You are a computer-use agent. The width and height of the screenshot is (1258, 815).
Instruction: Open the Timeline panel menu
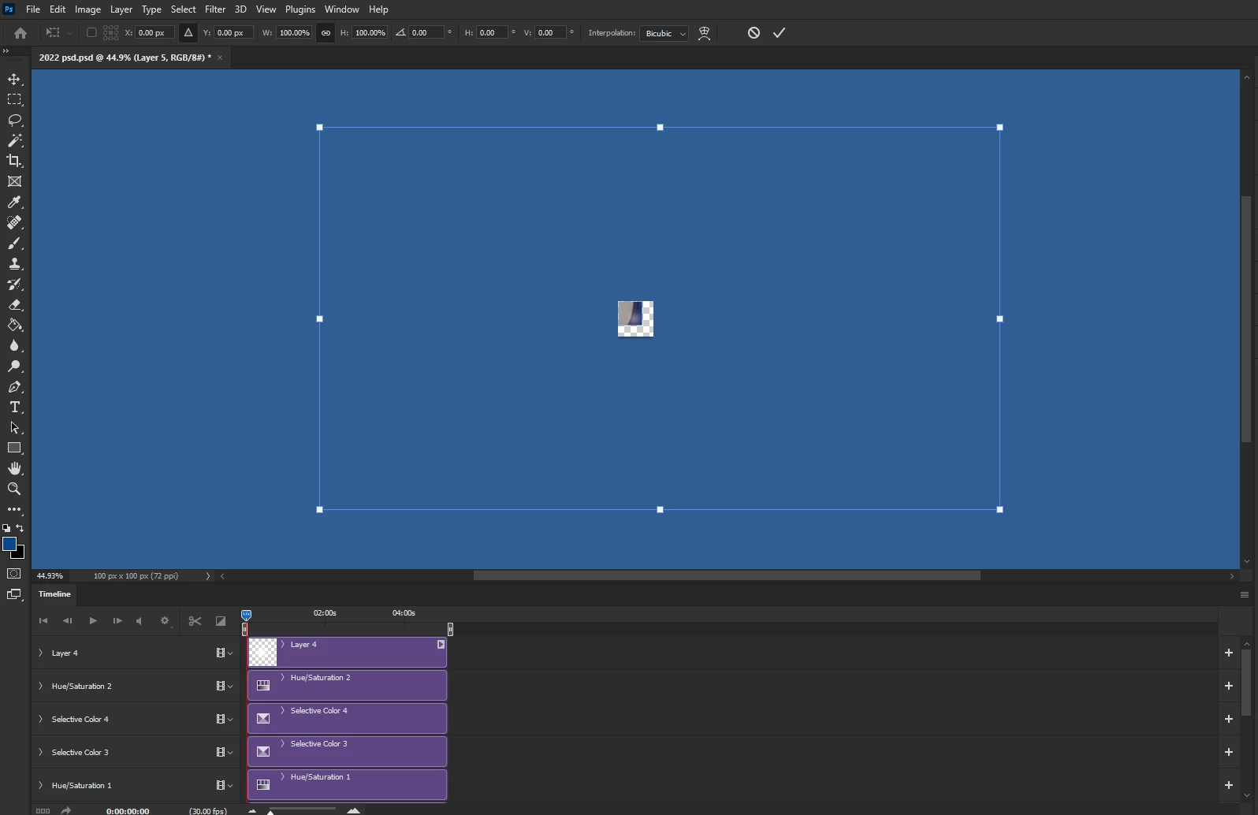[x=1244, y=595]
